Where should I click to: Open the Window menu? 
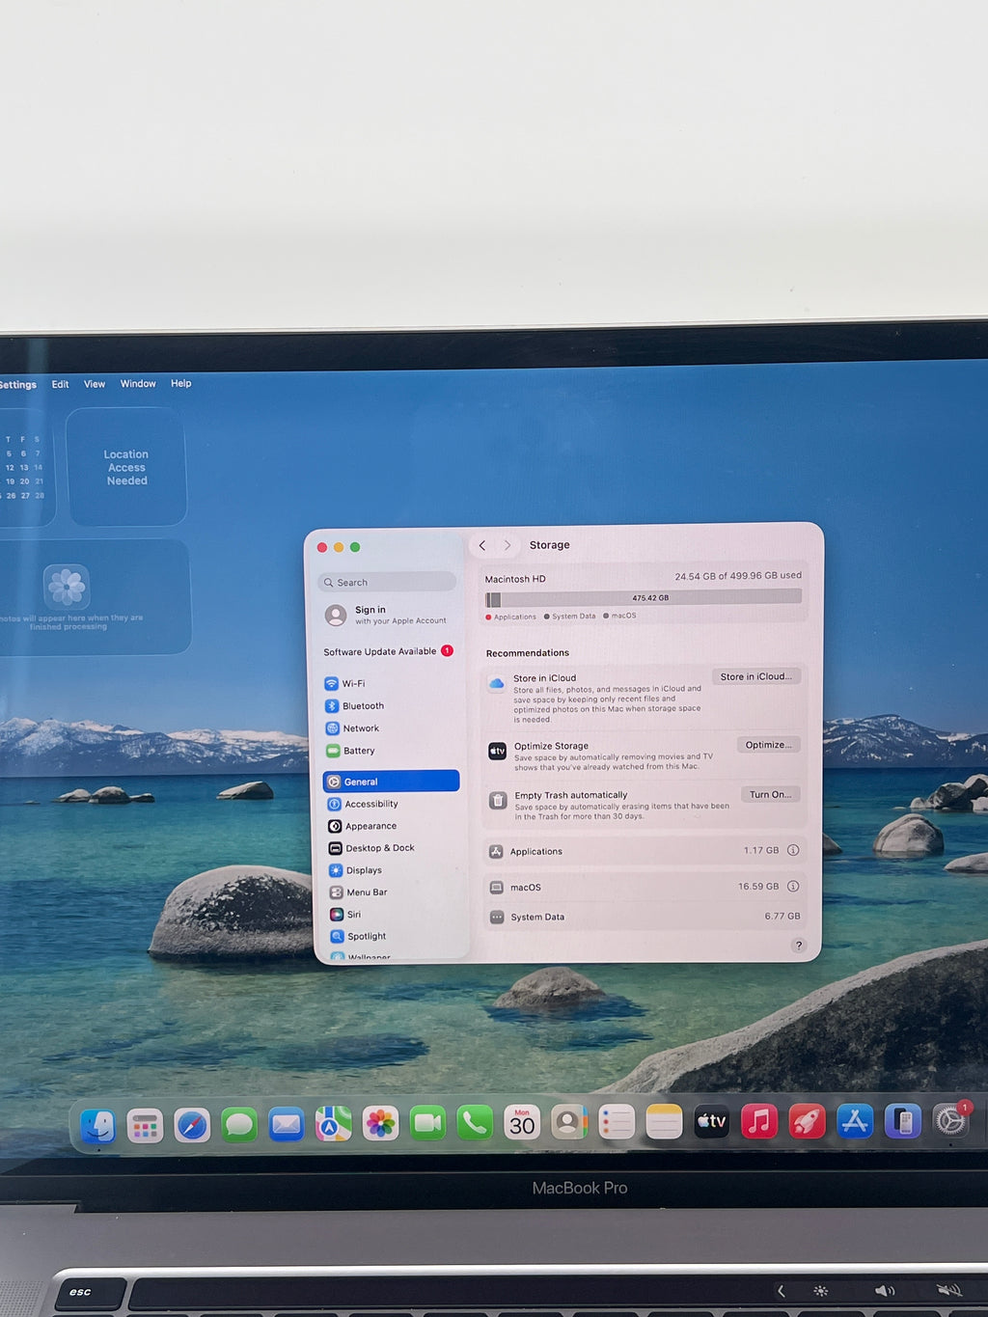[138, 384]
